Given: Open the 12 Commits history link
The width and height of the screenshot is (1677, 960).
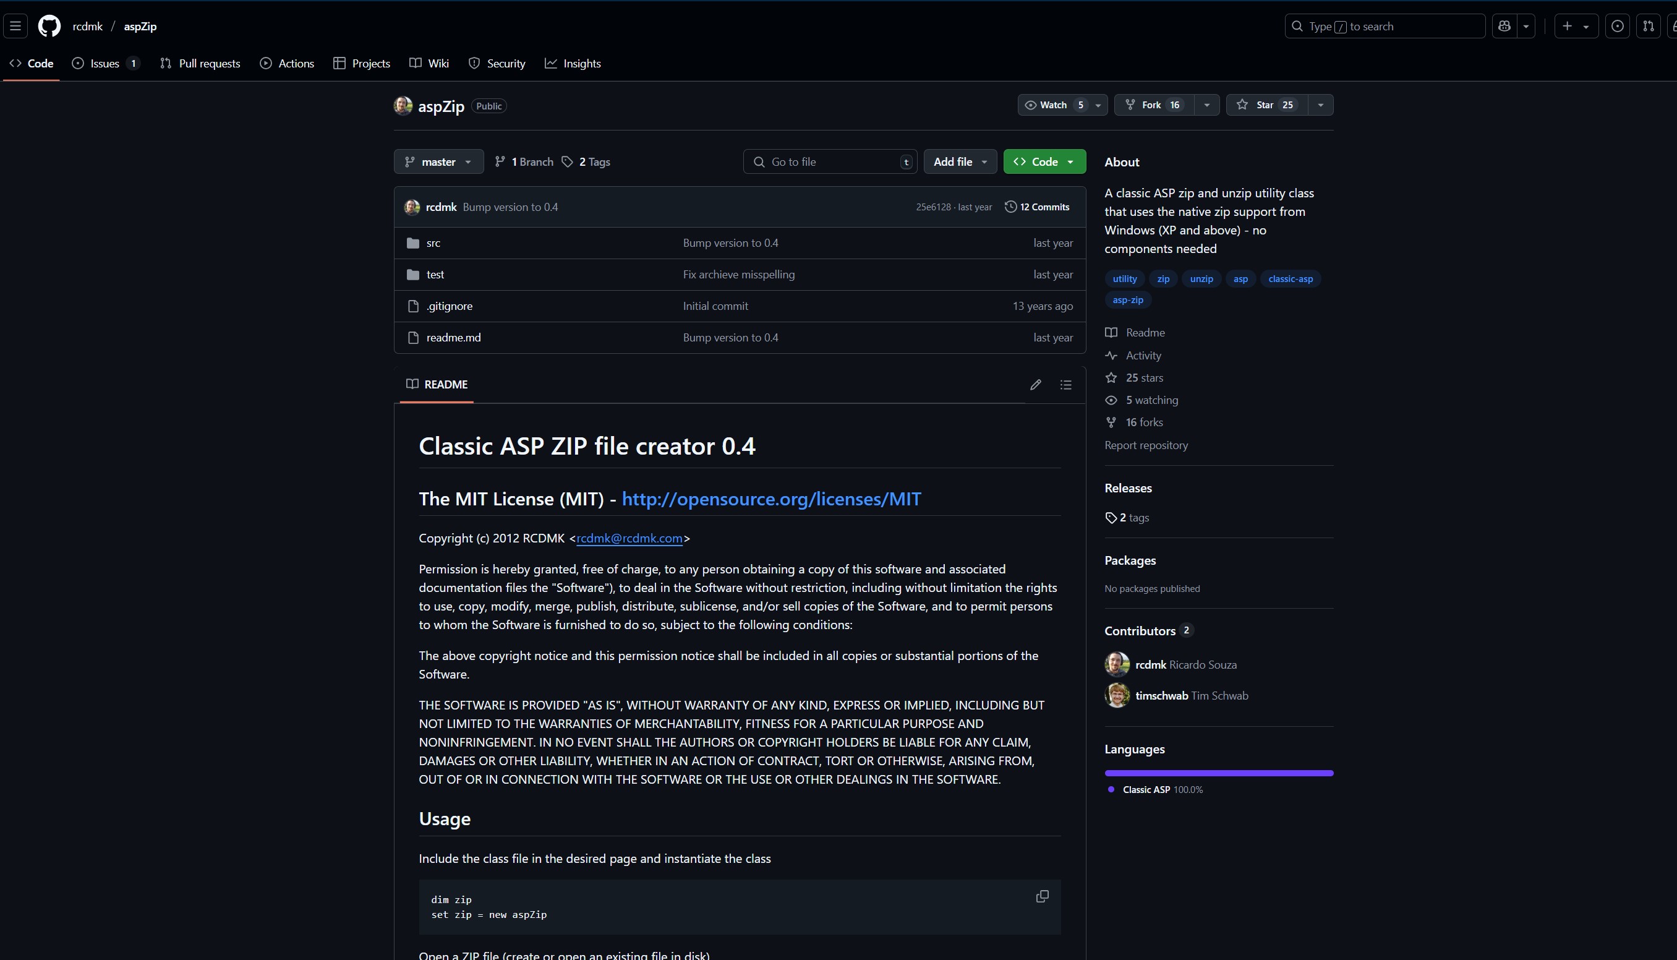Looking at the screenshot, I should coord(1036,207).
